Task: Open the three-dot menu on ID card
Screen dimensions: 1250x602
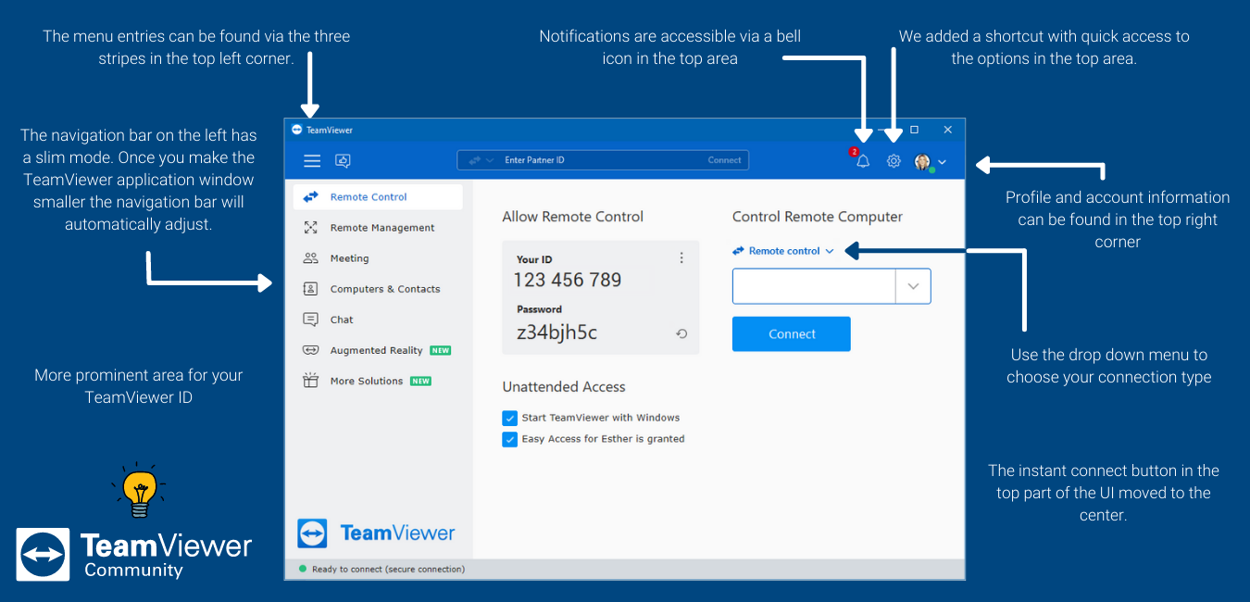Action: pyautogui.click(x=681, y=258)
